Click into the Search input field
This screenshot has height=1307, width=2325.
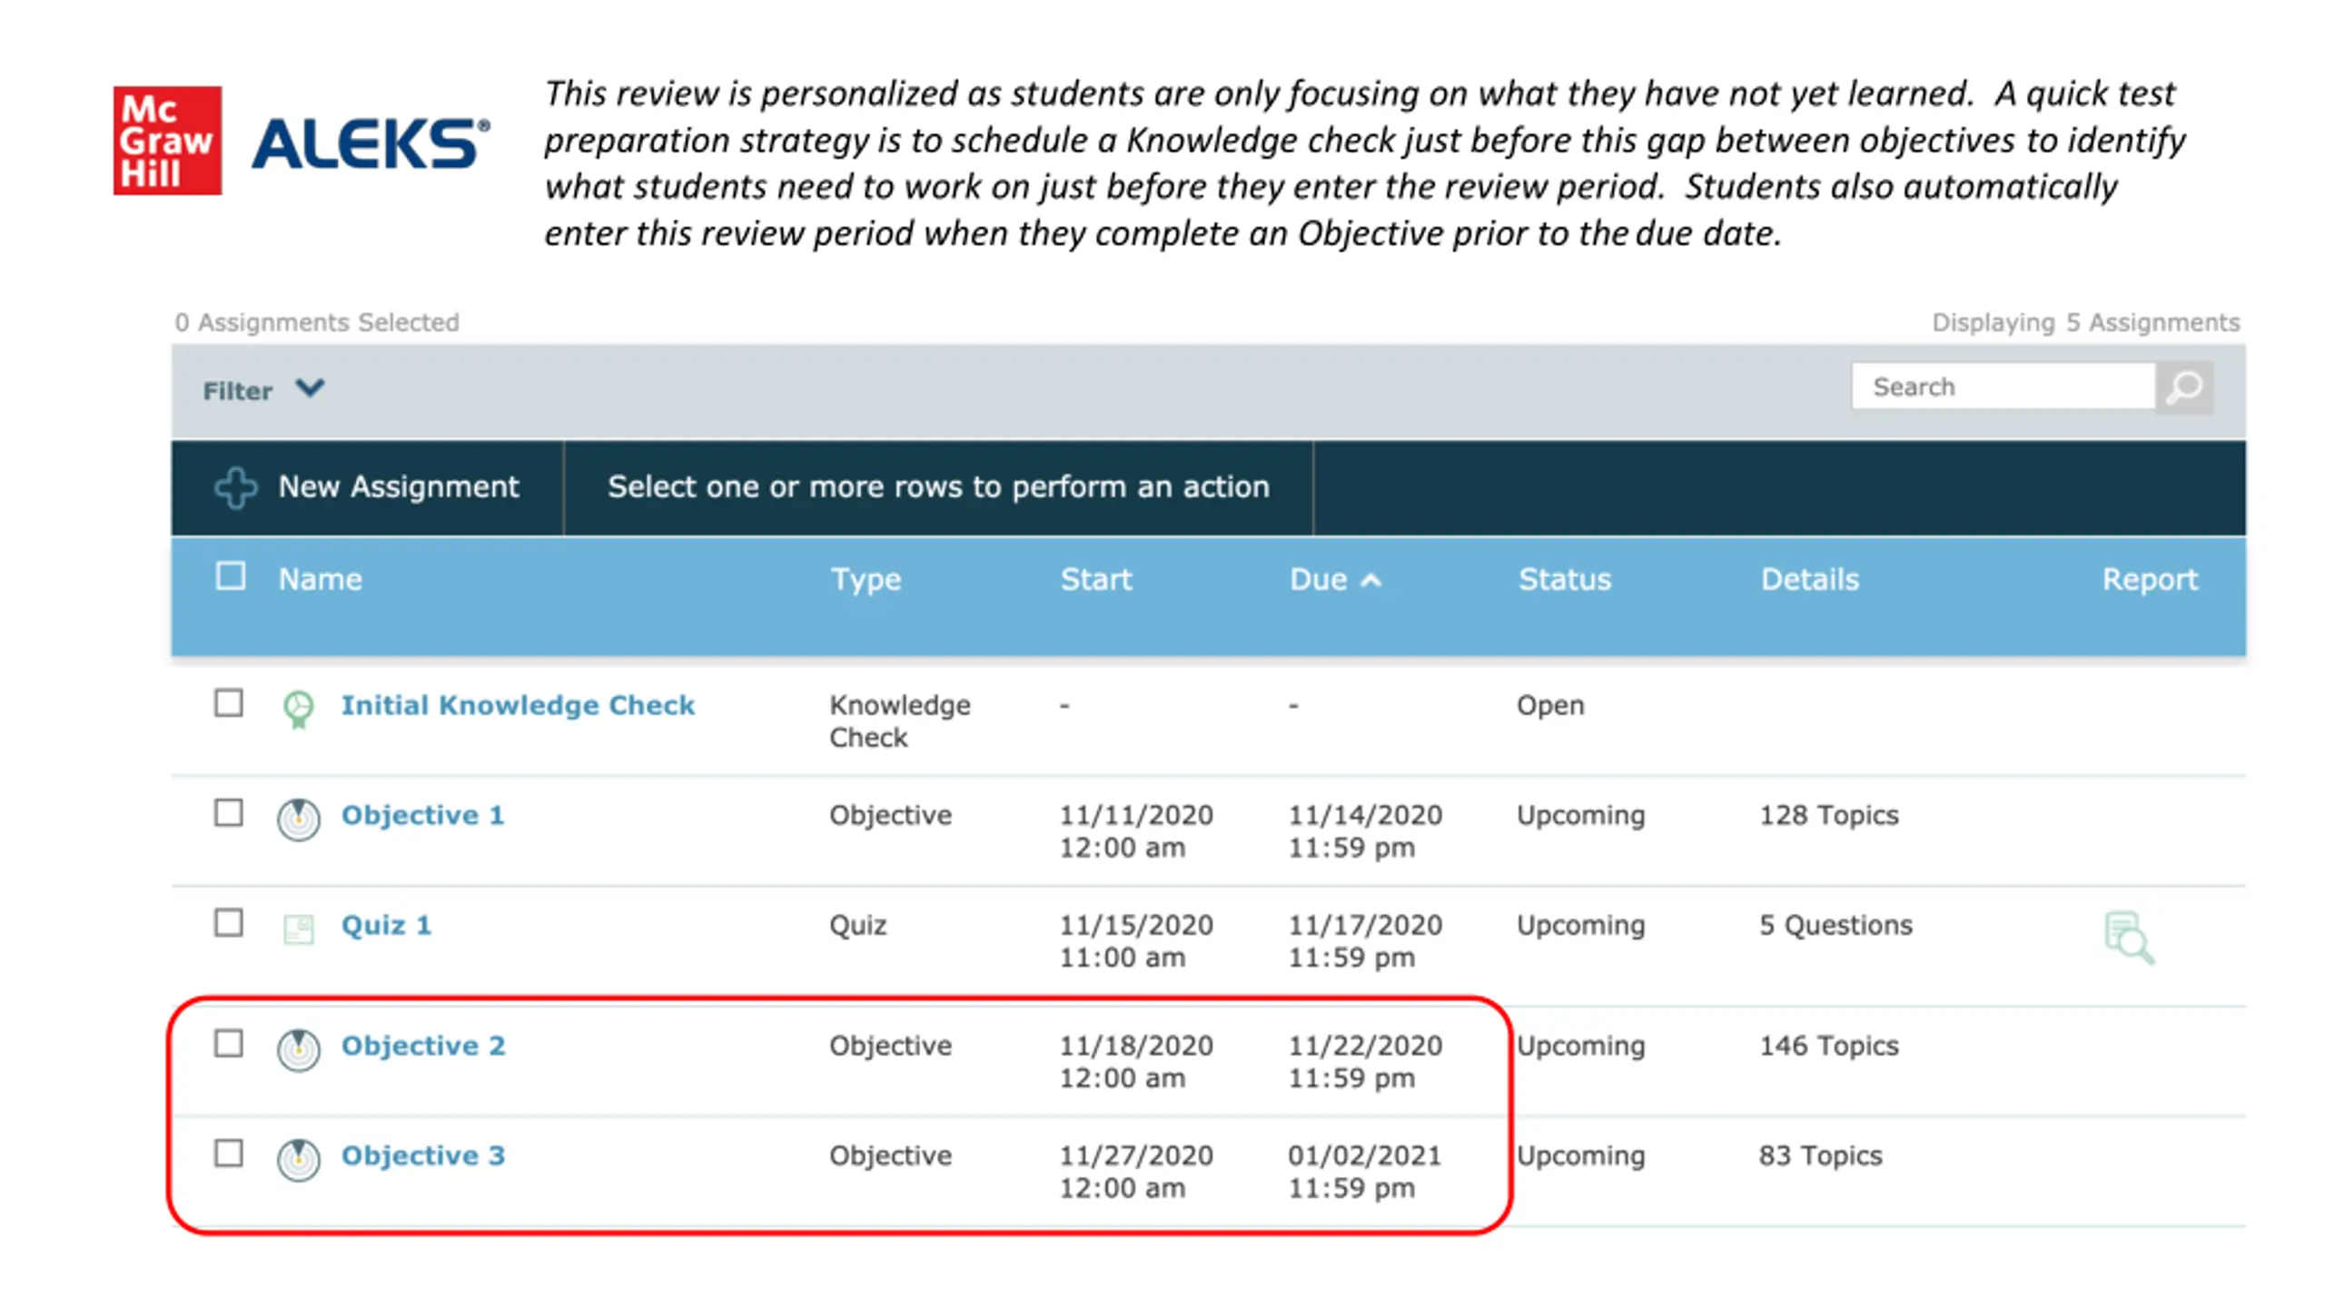click(2003, 388)
